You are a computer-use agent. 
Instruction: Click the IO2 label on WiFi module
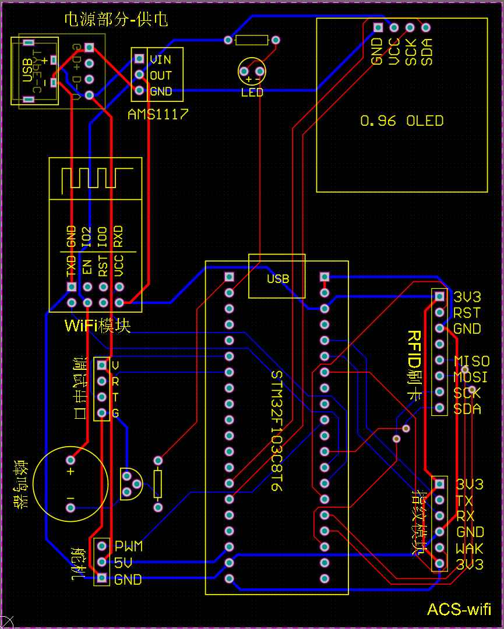87,236
